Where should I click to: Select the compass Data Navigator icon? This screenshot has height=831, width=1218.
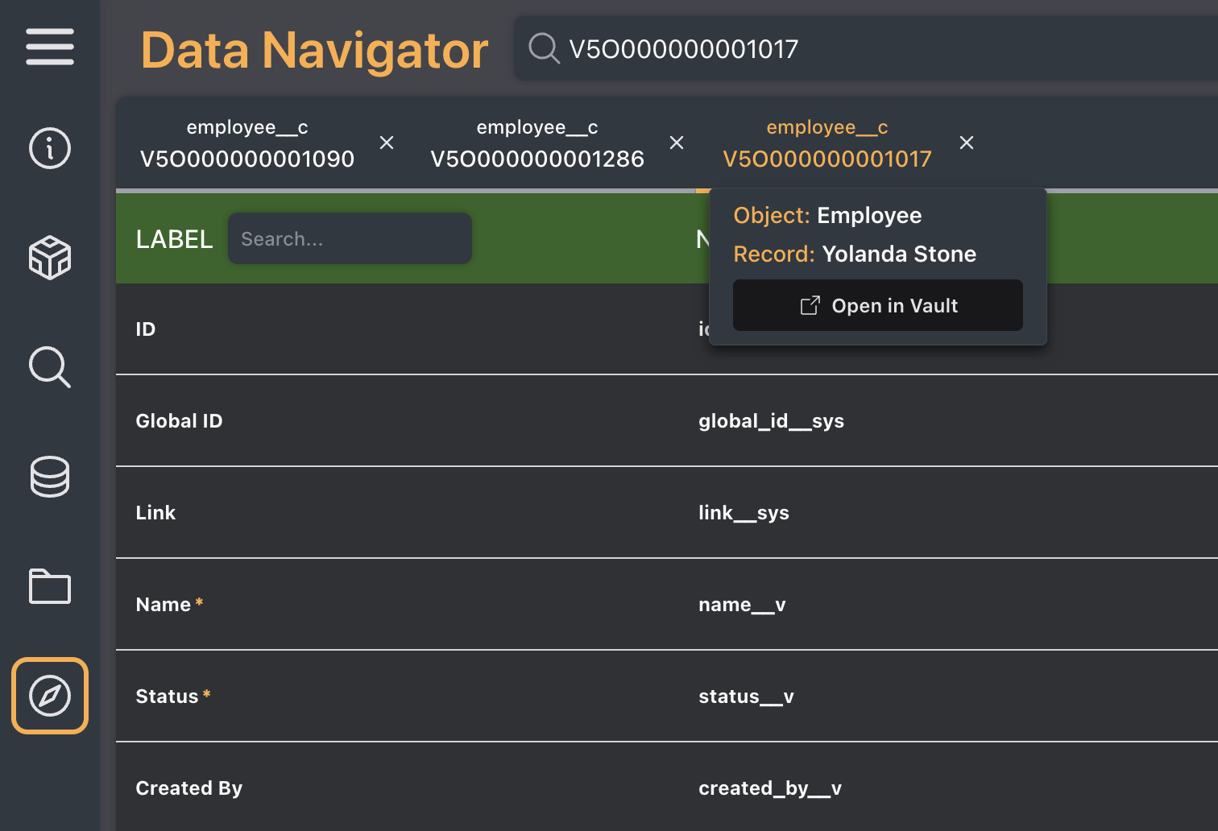coord(50,696)
